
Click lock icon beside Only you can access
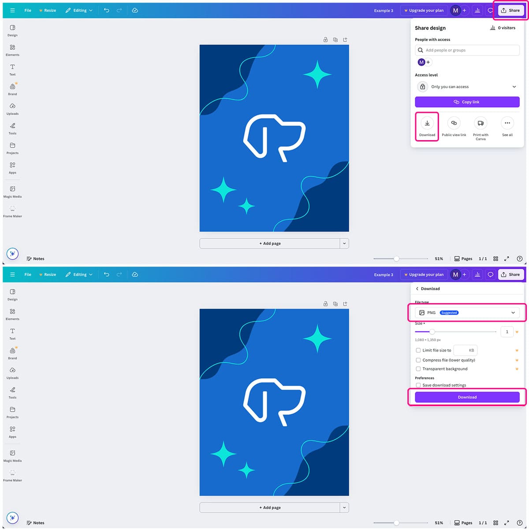click(422, 87)
